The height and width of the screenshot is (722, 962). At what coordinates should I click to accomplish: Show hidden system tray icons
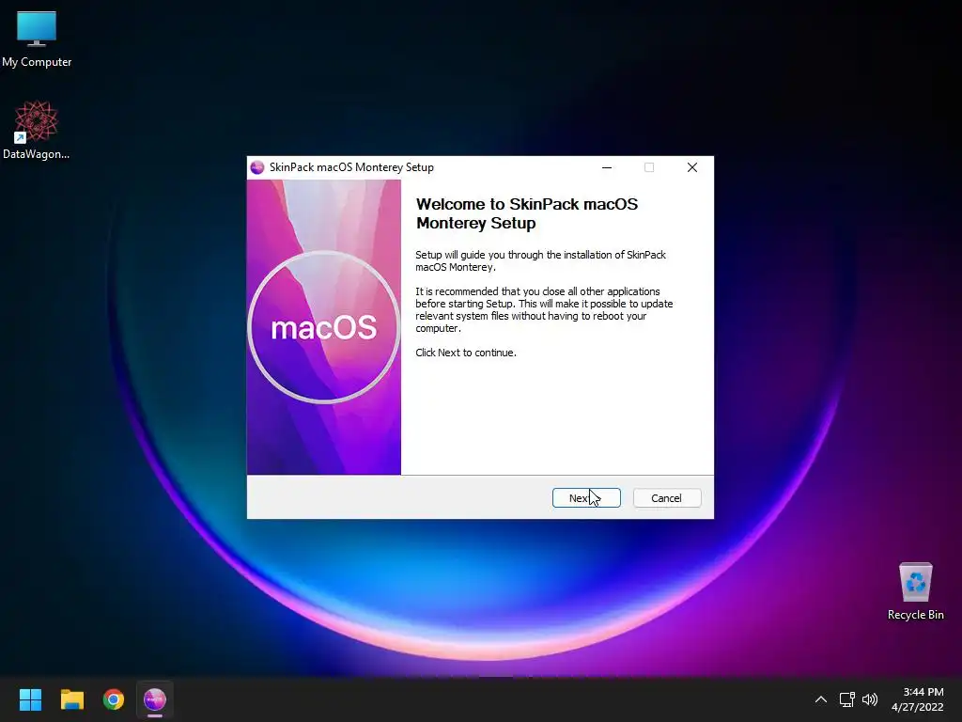(x=821, y=699)
